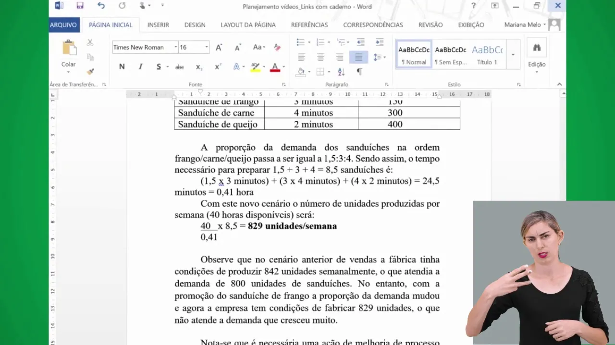Toggle bold N formatting
The height and width of the screenshot is (345, 615).
point(122,67)
